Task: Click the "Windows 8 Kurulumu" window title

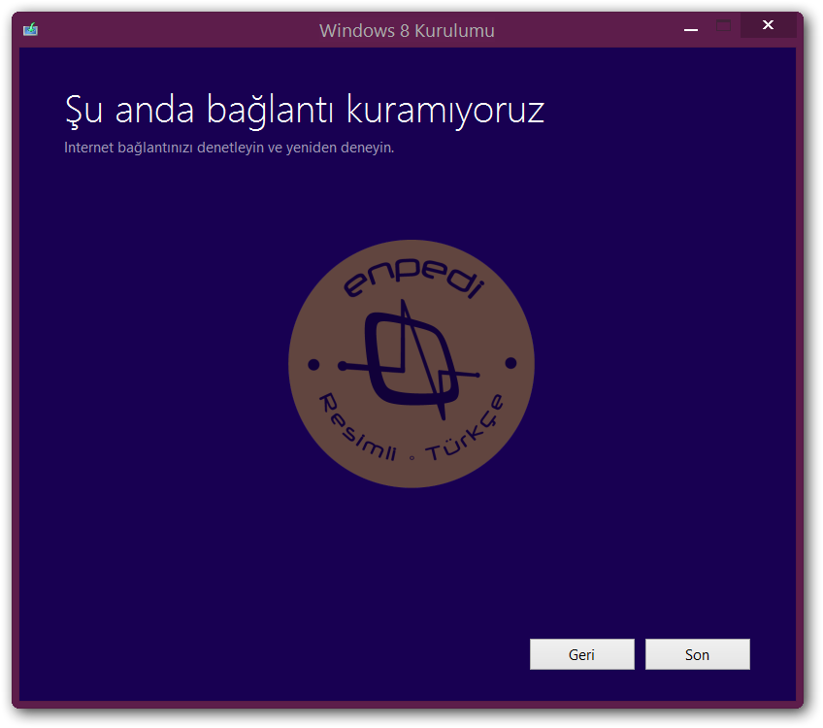Action: tap(407, 30)
